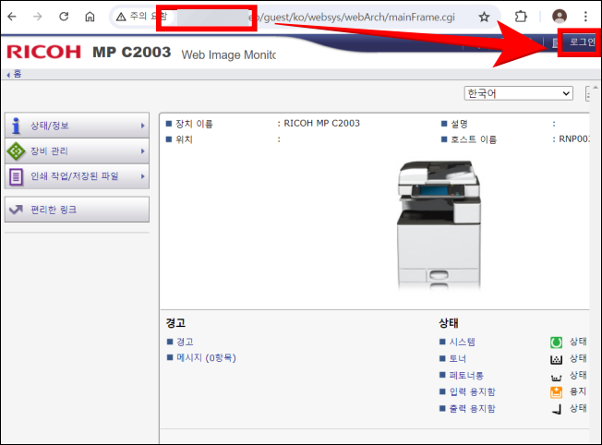Go back to previous browser page
The image size is (602, 445).
pyautogui.click(x=12, y=17)
